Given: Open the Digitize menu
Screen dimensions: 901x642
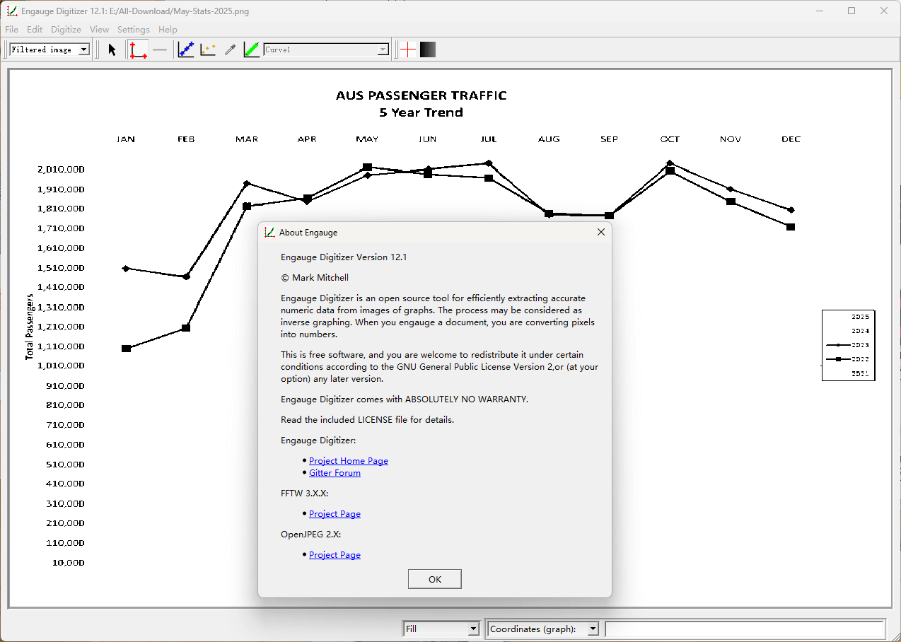Looking at the screenshot, I should click(x=66, y=30).
